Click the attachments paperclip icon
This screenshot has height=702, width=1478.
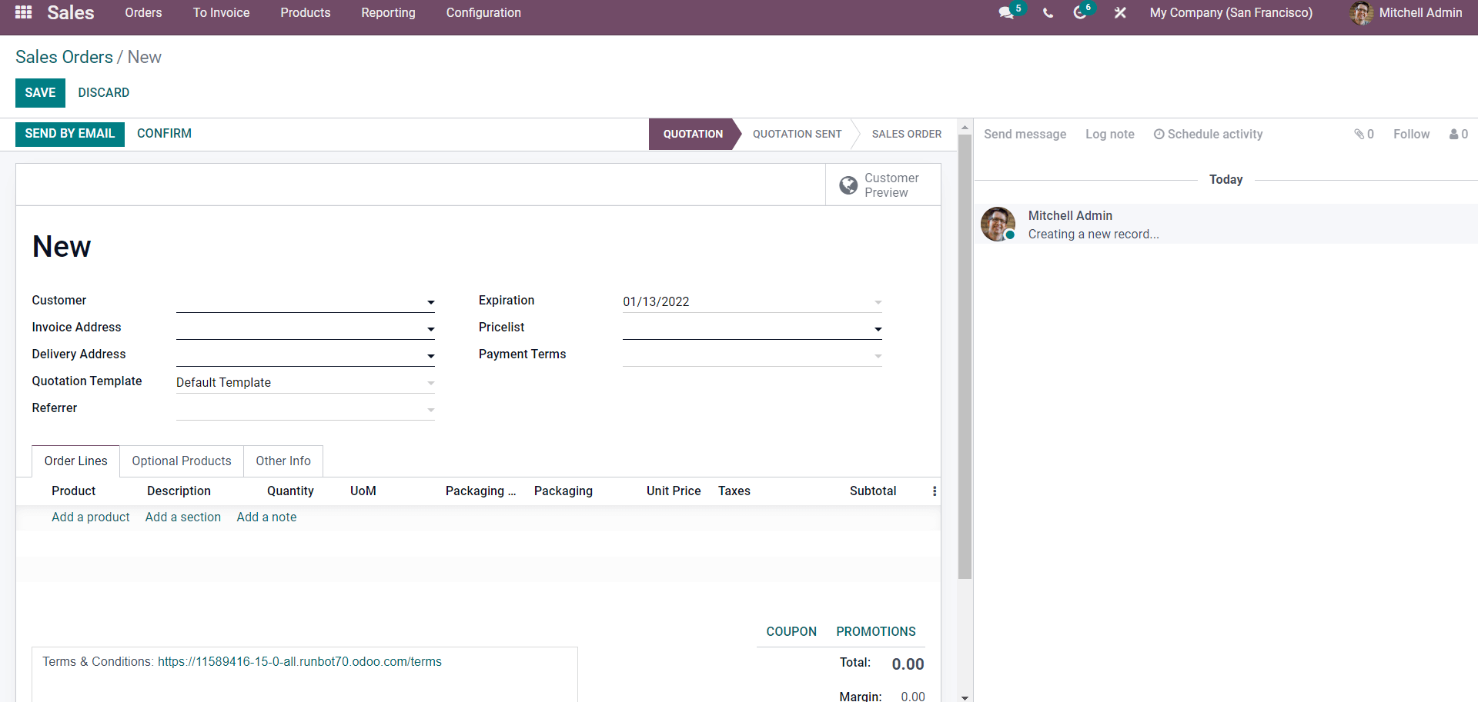(x=1359, y=134)
